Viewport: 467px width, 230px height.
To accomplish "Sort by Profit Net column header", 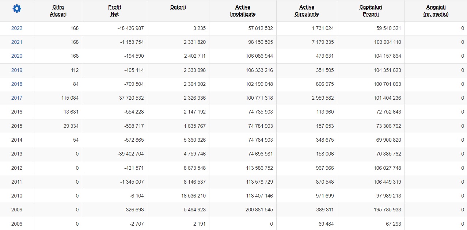I will 114,11.
